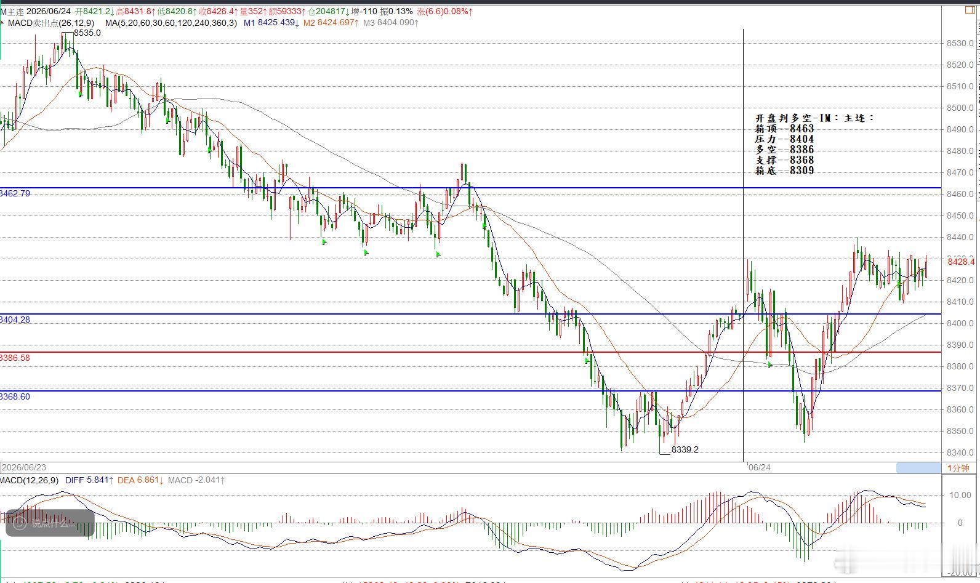
Task: Select the blue 8462.79 horizontal line
Action: point(471,188)
